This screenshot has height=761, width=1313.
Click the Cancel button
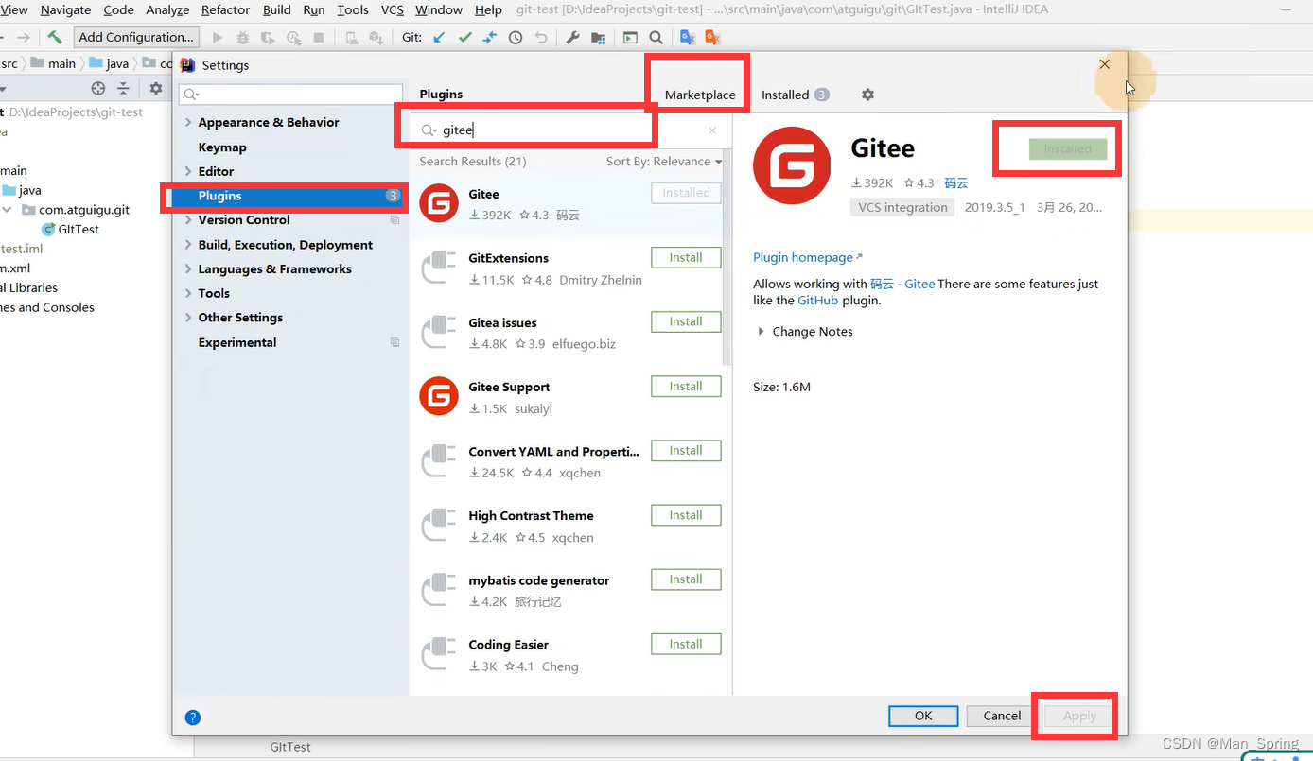1002,716
